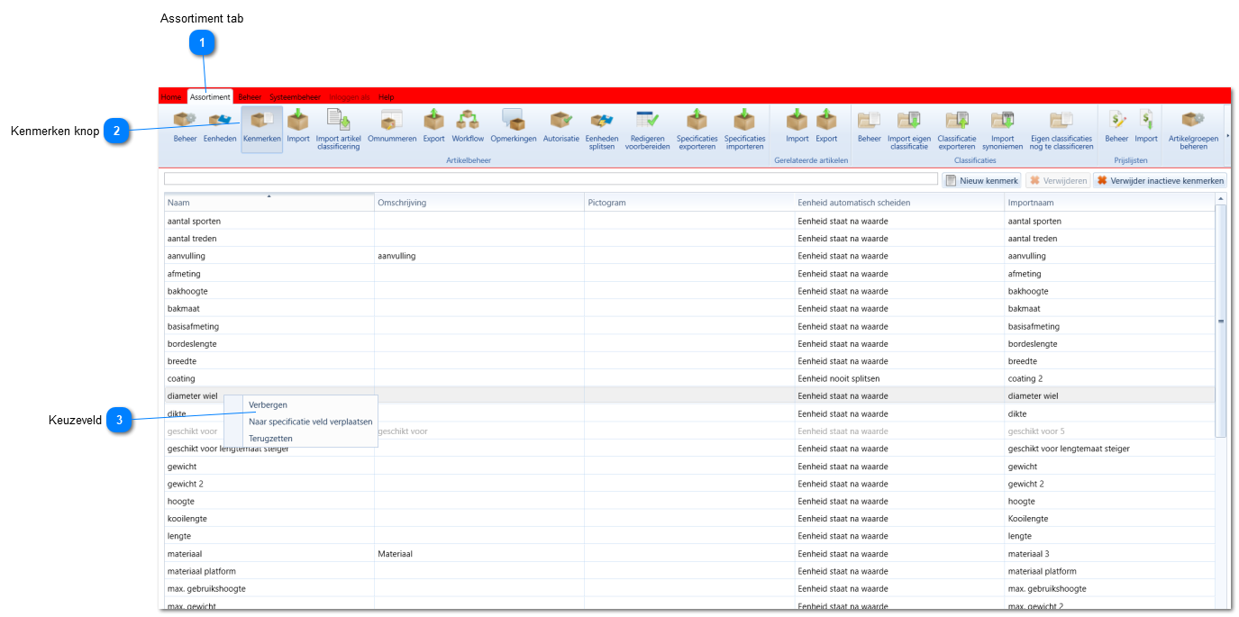Click the Nieuw kenmerk button
Image resolution: width=1239 pixels, height=617 pixels.
982,180
